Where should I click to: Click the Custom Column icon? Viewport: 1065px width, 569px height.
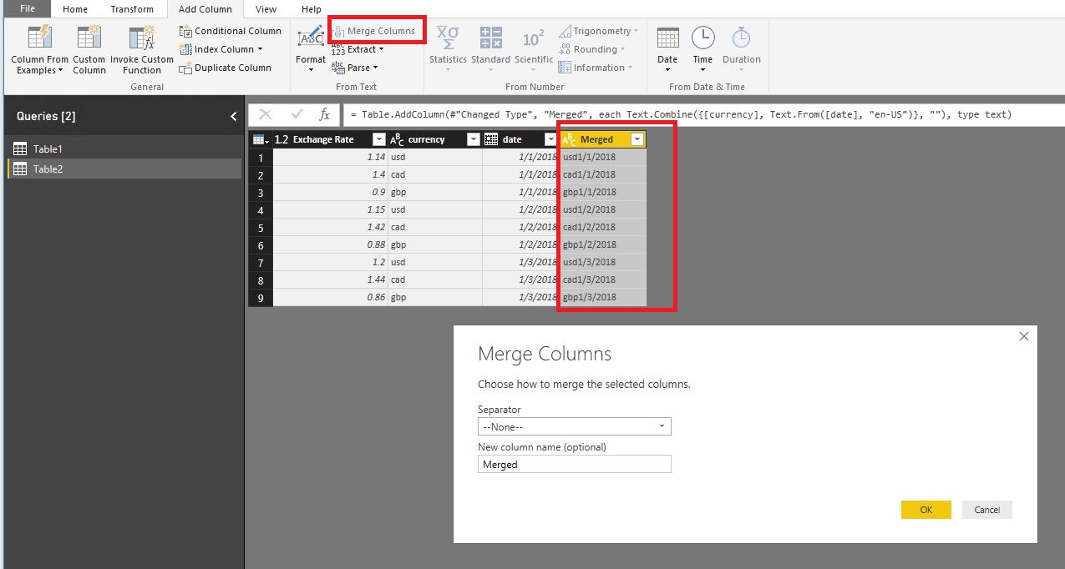click(x=89, y=38)
